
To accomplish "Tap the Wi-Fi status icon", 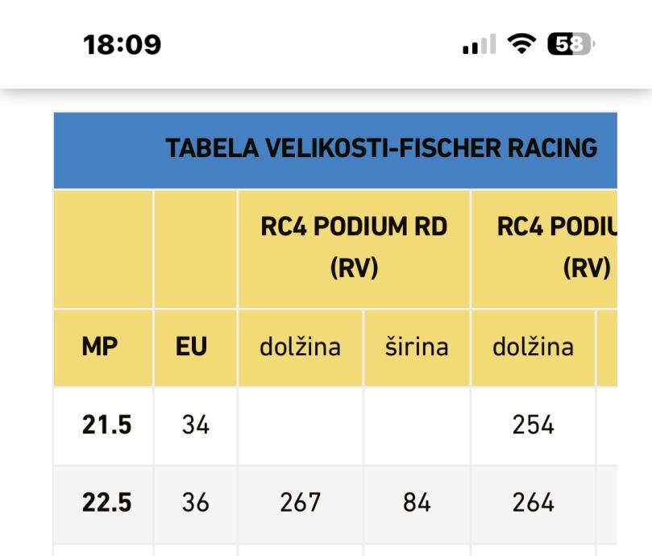I will point(521,44).
